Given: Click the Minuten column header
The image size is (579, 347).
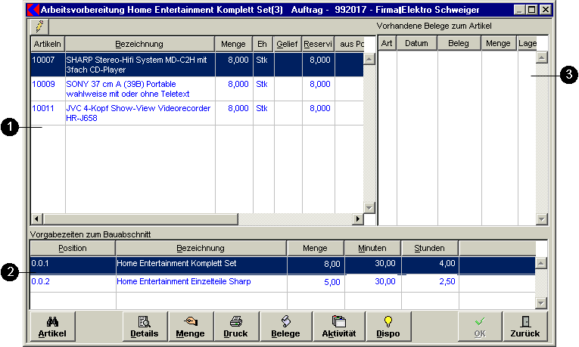Looking at the screenshot, I should (372, 248).
